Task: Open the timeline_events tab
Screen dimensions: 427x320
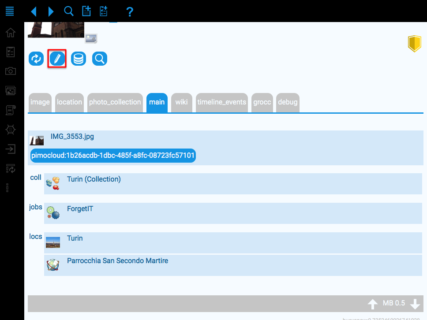Action: (221, 102)
